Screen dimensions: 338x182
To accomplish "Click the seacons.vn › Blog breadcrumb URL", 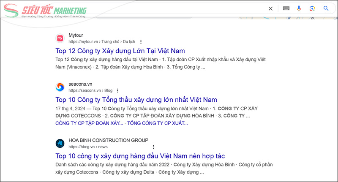I will click(90, 90).
